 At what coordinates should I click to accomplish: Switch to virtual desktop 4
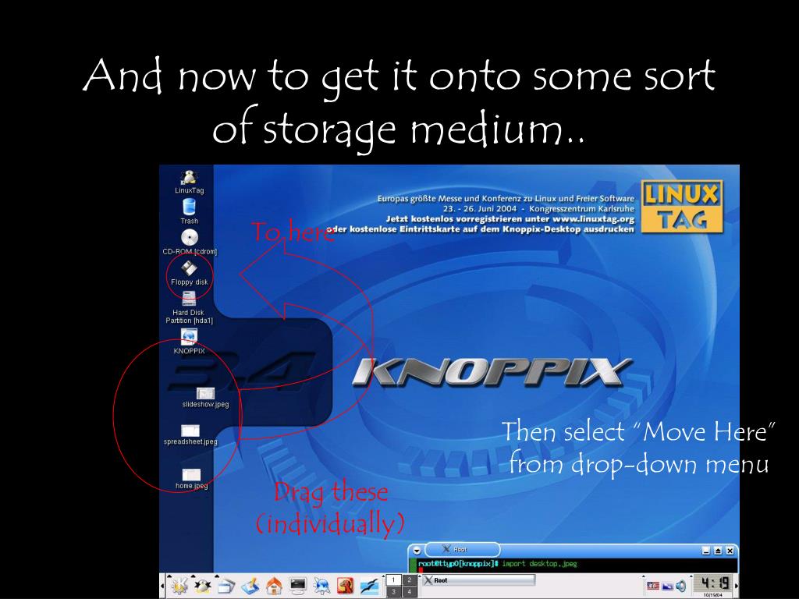pyautogui.click(x=409, y=592)
